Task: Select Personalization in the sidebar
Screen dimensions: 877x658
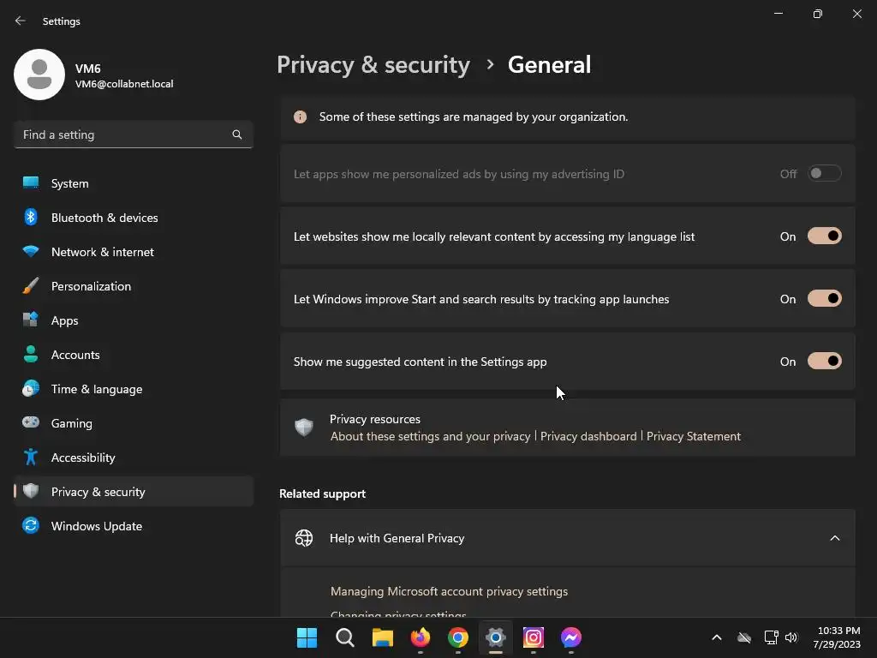Action: point(91,286)
